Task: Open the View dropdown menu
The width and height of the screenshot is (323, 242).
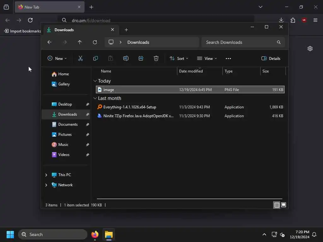Action: point(207,58)
